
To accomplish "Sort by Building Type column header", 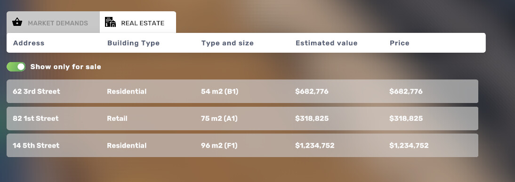I will tap(133, 43).
